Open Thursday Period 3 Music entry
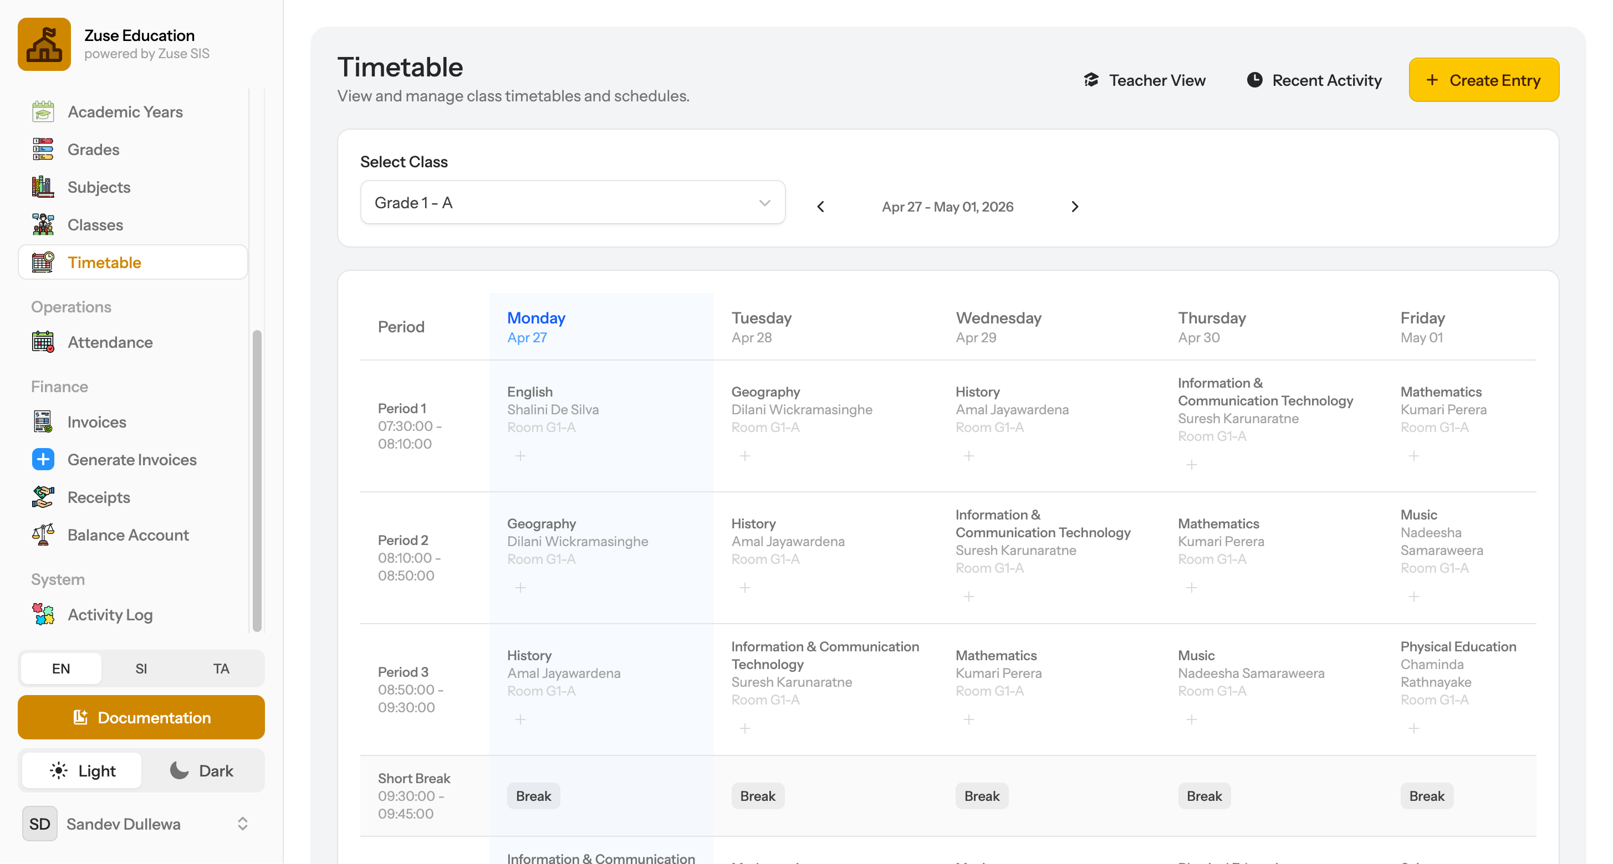 tap(1251, 672)
